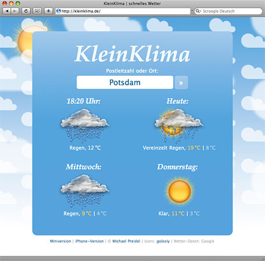Image resolution: width=265 pixels, height=261 pixels.
Task: Click the 4 °C low temperature for Mittwoch
Action: click(x=102, y=214)
